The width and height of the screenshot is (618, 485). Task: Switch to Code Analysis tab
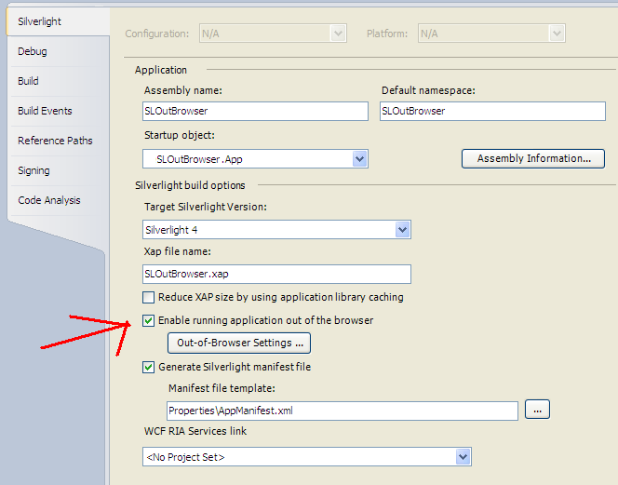[x=48, y=200]
